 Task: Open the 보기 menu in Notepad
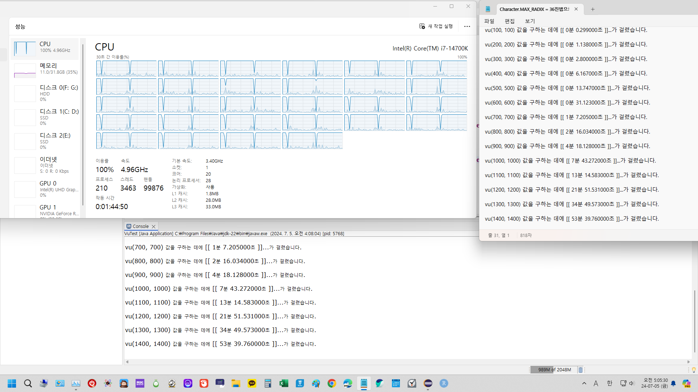click(530, 21)
